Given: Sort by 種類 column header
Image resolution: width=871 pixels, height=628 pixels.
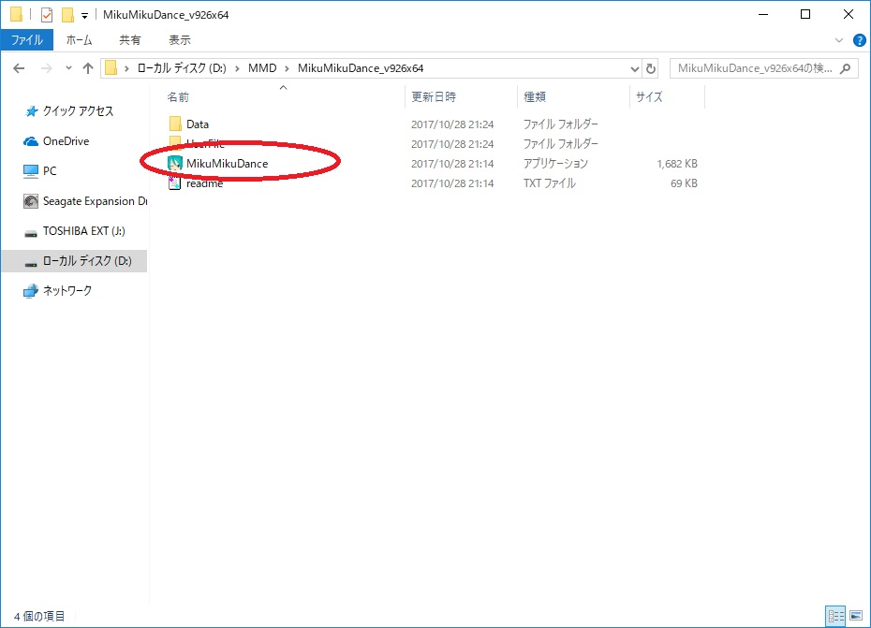Looking at the screenshot, I should (x=535, y=97).
